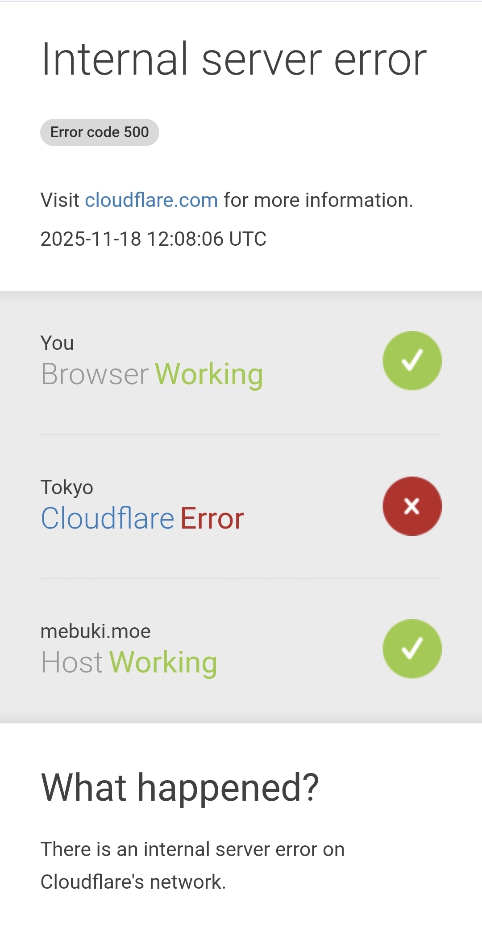The height and width of the screenshot is (945, 482).
Task: Click the Error code 500 badge
Action: 100,132
